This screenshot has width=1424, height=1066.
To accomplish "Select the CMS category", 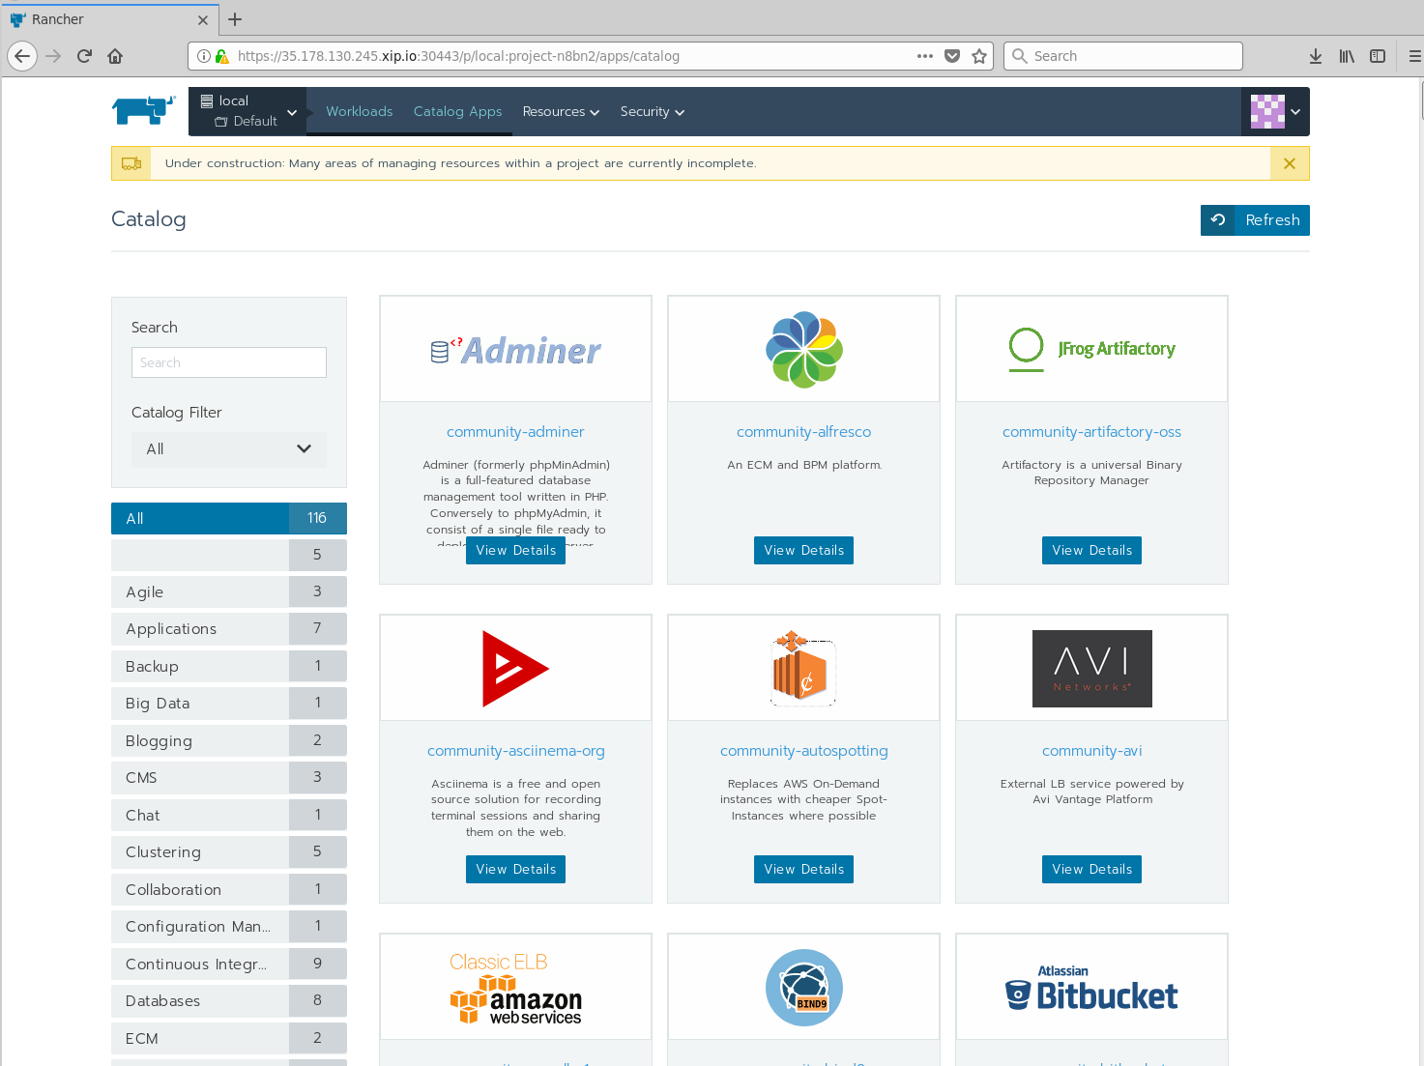I will point(229,777).
